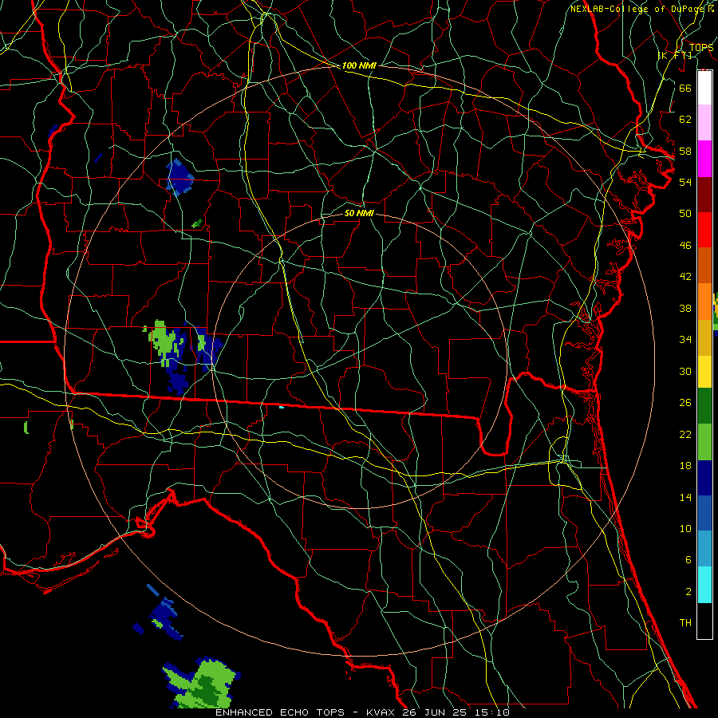Select the 22 legend label
The height and width of the screenshot is (718, 718).
click(685, 435)
